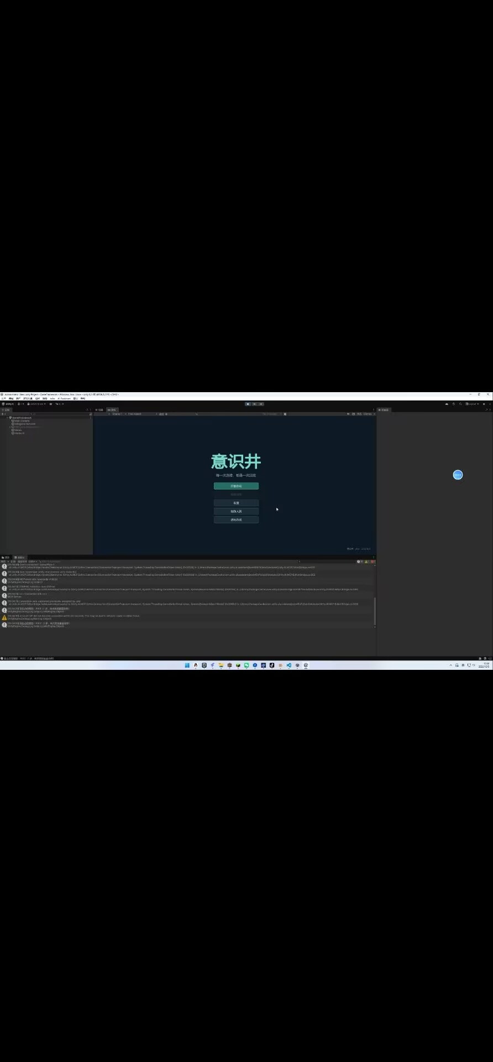Toggle the Game view Stats (统计) button
This screenshot has width=493, height=1062.
click(x=359, y=414)
